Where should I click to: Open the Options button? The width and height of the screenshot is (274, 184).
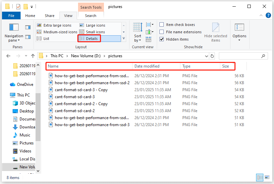[x=239, y=33]
